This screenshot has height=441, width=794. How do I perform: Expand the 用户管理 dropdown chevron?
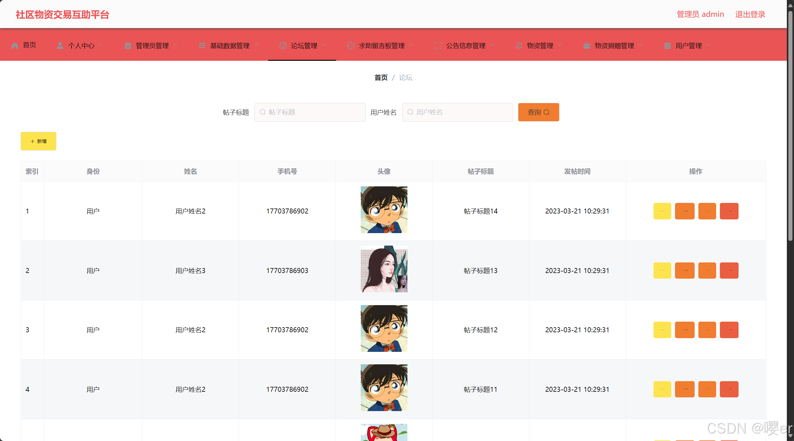(708, 45)
